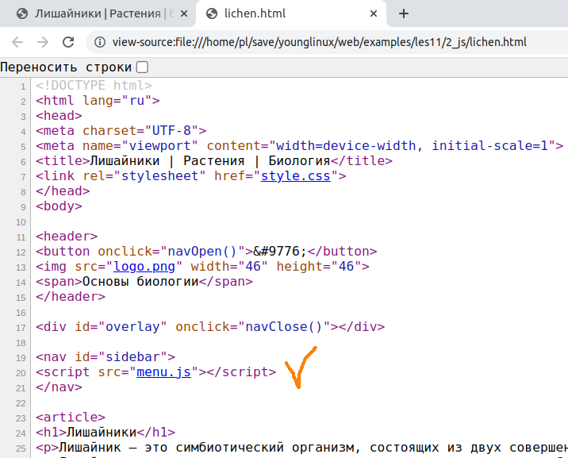View site information icon in address bar
Viewport: 568px width, 458px height.
pos(100,42)
